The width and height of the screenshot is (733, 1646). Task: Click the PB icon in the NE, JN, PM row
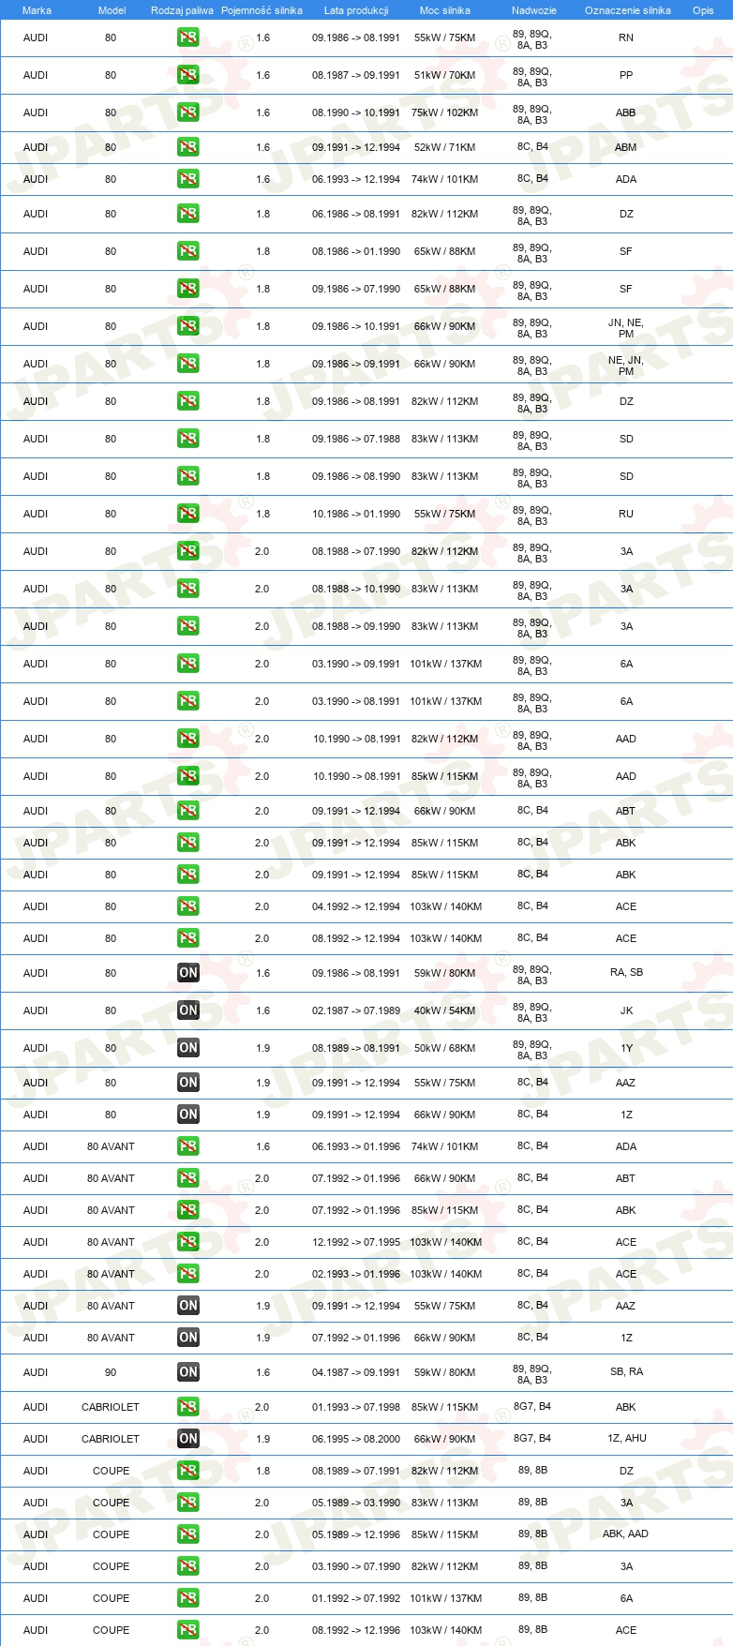tap(188, 364)
